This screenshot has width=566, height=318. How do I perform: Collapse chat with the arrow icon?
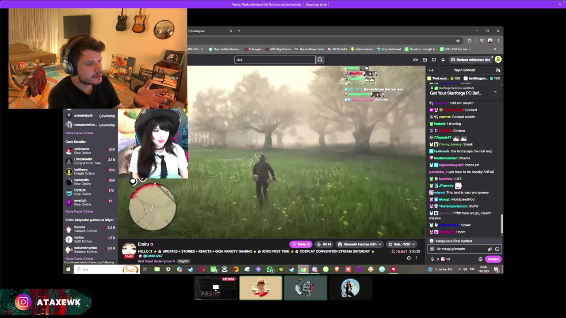431,70
